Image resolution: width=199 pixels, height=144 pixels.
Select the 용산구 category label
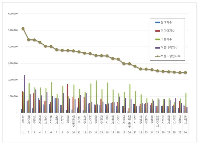[x=85, y=120]
